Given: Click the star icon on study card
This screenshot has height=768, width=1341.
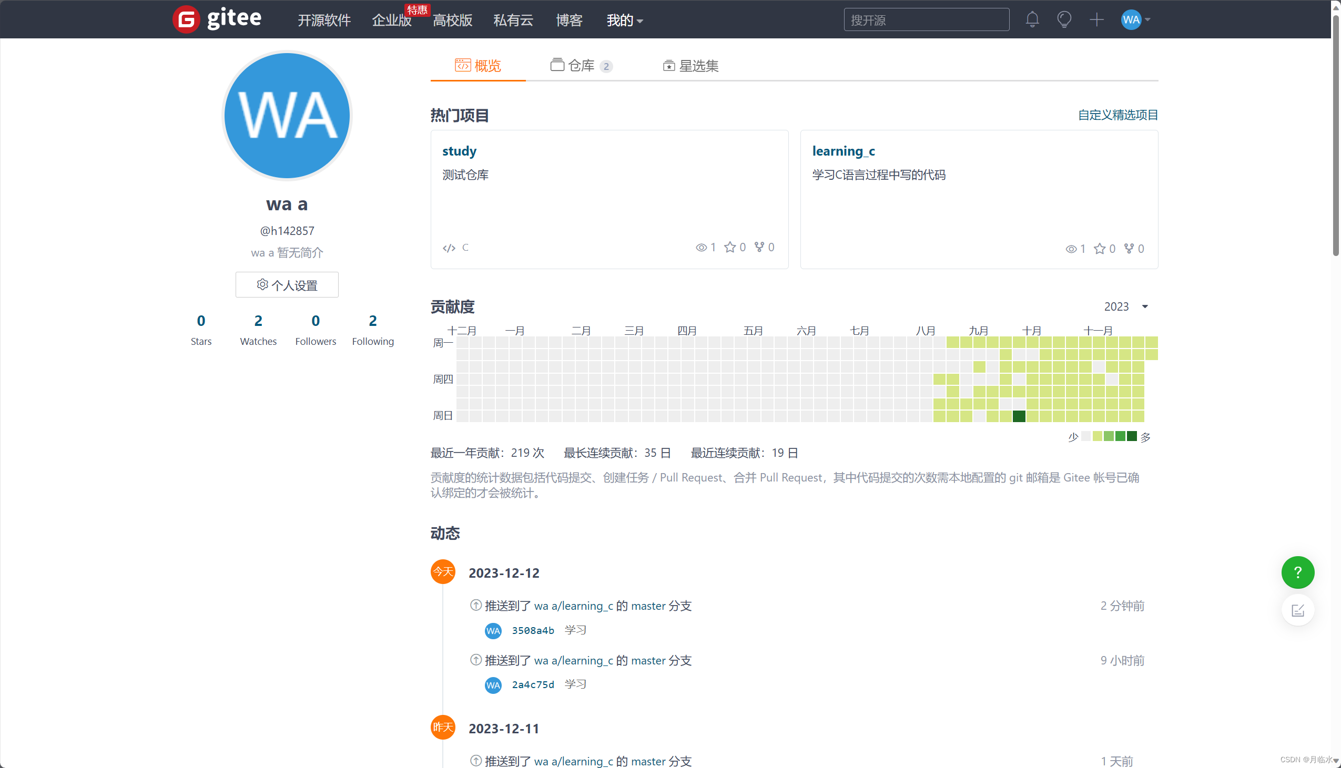Looking at the screenshot, I should click(729, 248).
